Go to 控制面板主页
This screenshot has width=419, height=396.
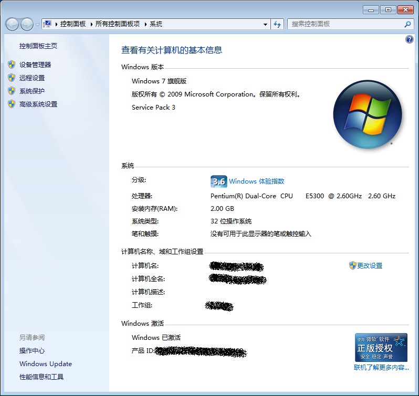(38, 46)
